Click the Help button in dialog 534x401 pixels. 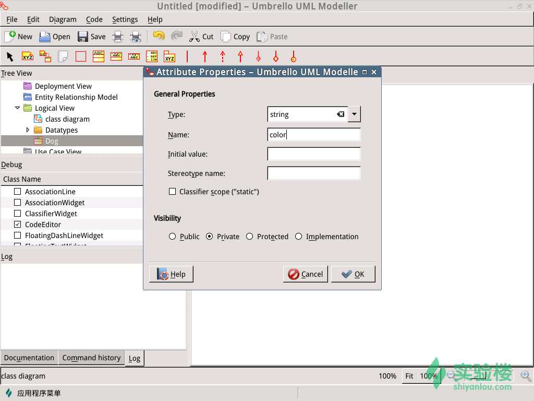pyautogui.click(x=171, y=274)
